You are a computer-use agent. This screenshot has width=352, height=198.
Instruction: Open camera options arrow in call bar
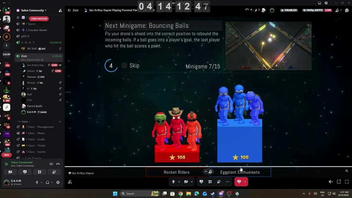(x=192, y=182)
